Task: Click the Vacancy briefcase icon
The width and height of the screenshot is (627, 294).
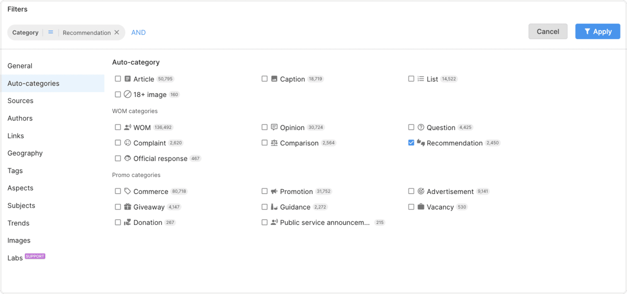Action: click(421, 207)
